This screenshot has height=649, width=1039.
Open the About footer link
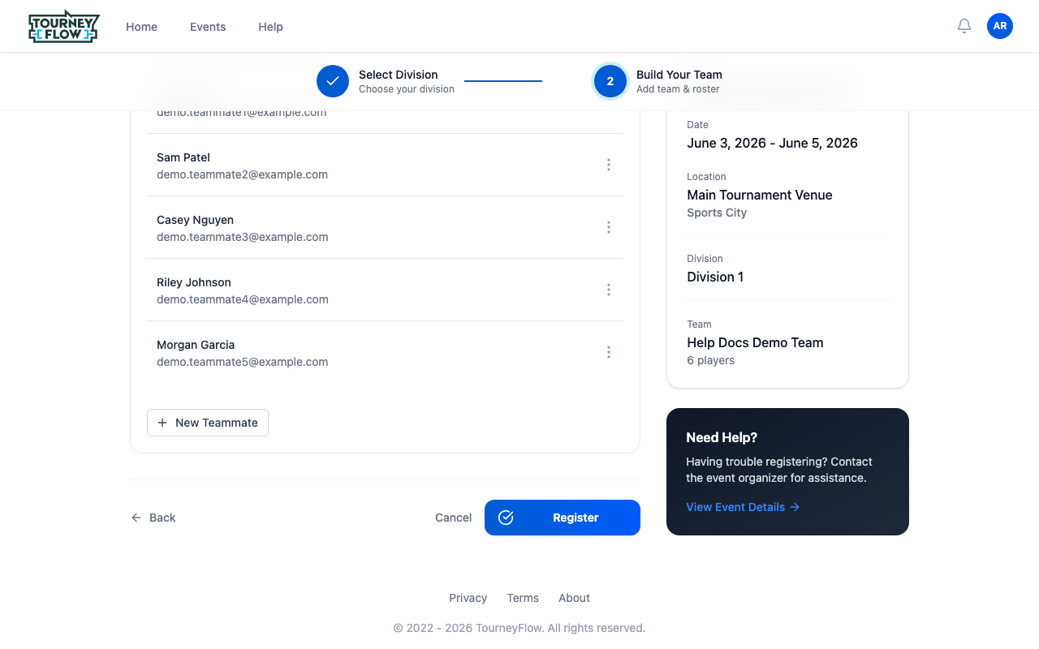tap(574, 598)
